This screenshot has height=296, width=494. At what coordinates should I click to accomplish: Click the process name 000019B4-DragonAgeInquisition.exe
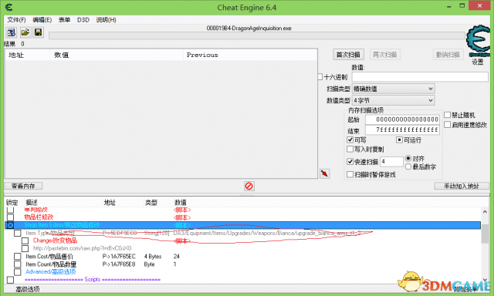[x=249, y=28]
